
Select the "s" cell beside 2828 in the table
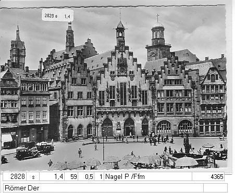pos(33,176)
